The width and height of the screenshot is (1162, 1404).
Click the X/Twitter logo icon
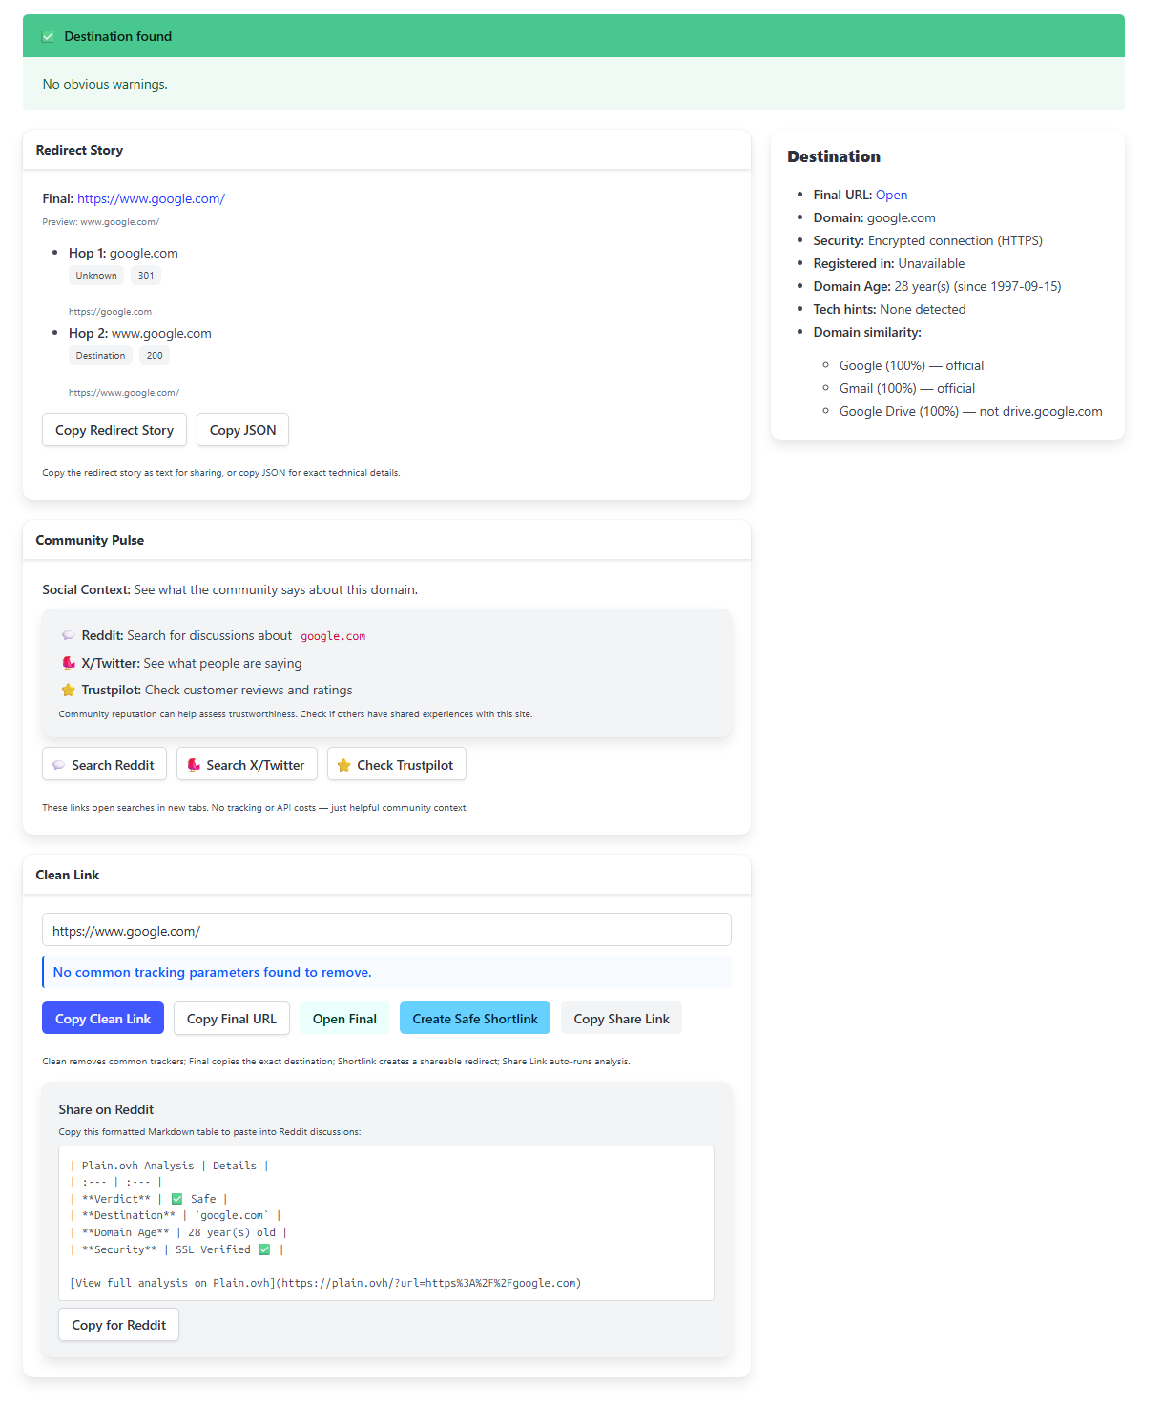click(x=68, y=662)
